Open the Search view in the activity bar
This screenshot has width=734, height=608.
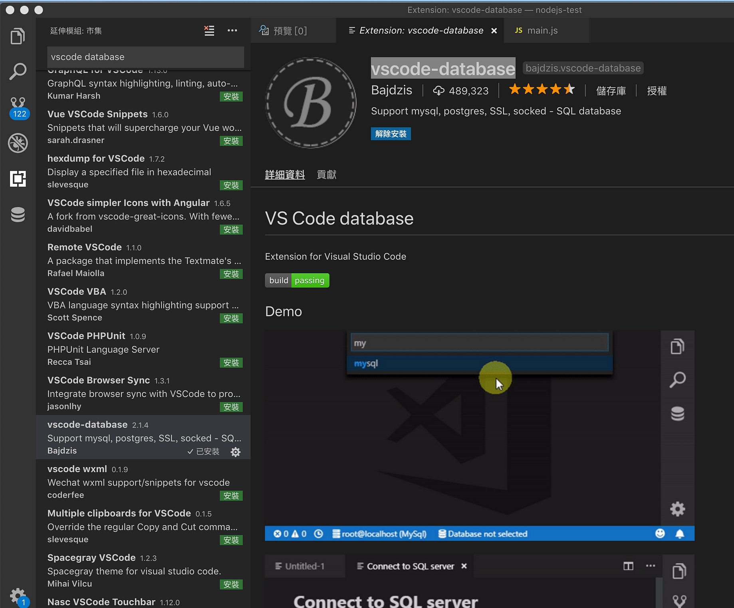pos(18,71)
